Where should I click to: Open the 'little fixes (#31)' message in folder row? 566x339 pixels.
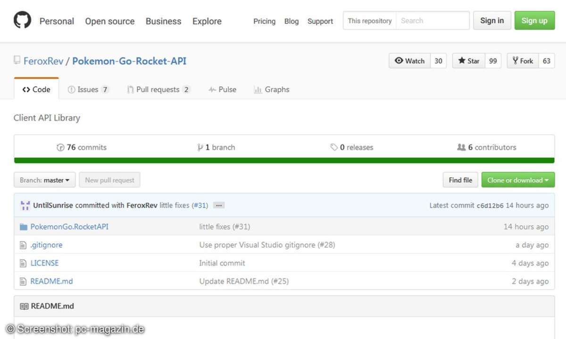tap(225, 226)
